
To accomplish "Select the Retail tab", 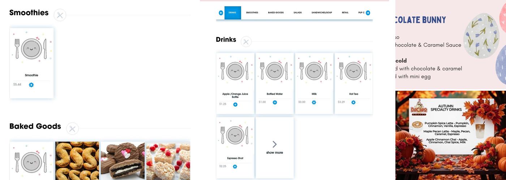I will [x=345, y=13].
